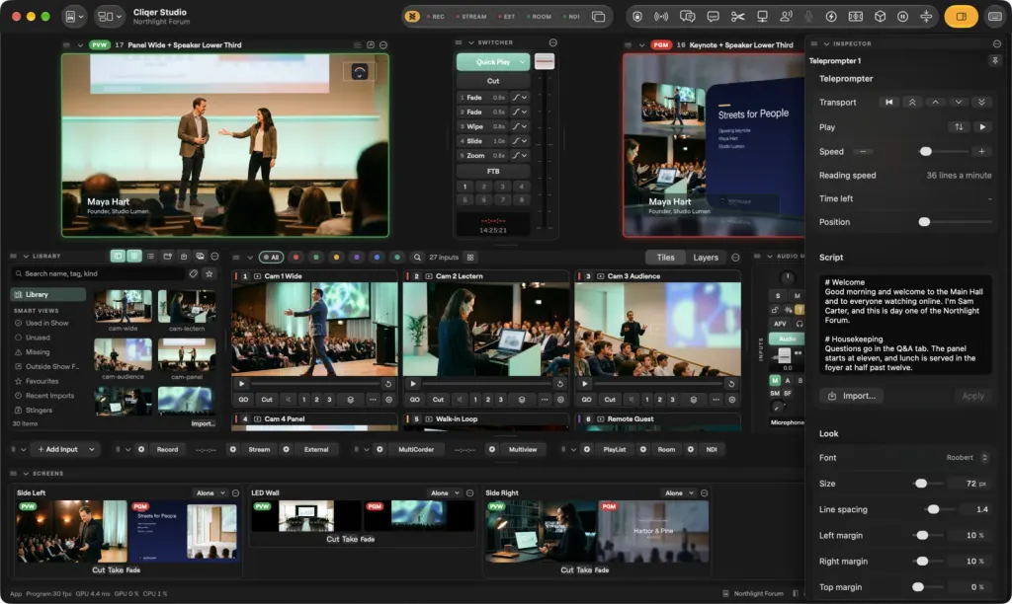Jump teleprompter to start with transport icon
1012x604 pixels.
(888, 102)
